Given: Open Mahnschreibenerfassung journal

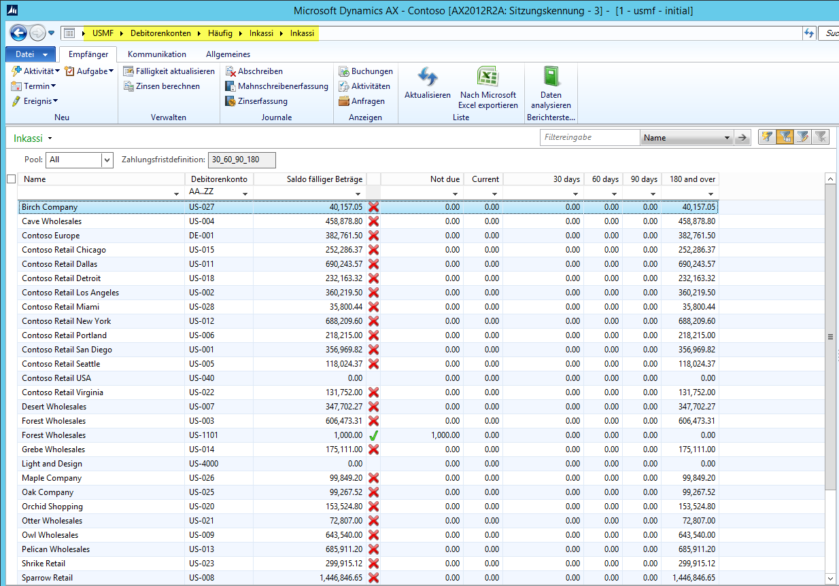Looking at the screenshot, I should (x=282, y=86).
